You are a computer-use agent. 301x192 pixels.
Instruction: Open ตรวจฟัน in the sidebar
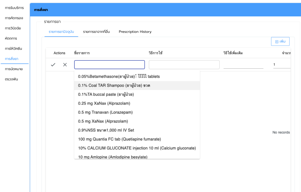point(11,79)
